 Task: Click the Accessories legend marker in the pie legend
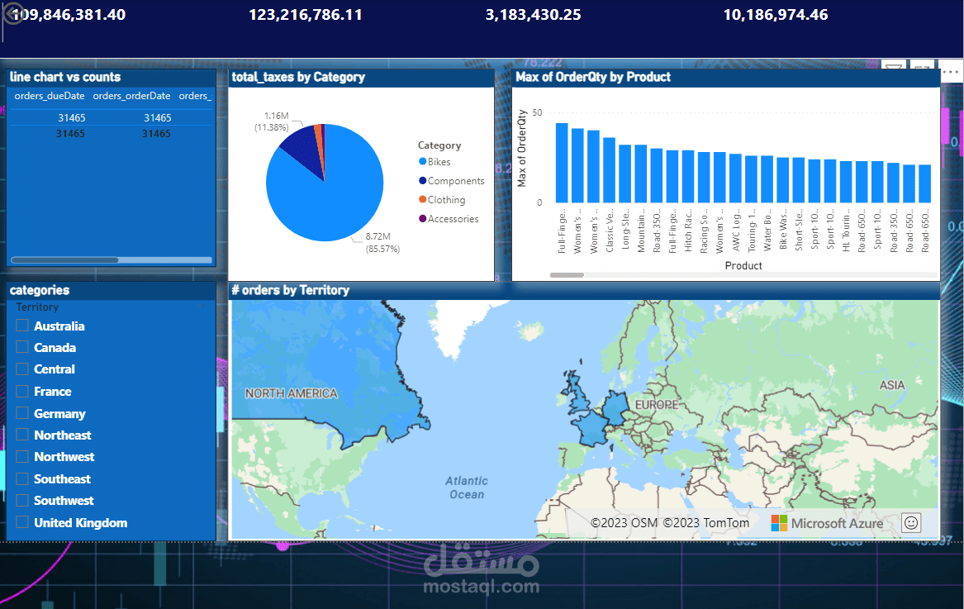point(425,218)
